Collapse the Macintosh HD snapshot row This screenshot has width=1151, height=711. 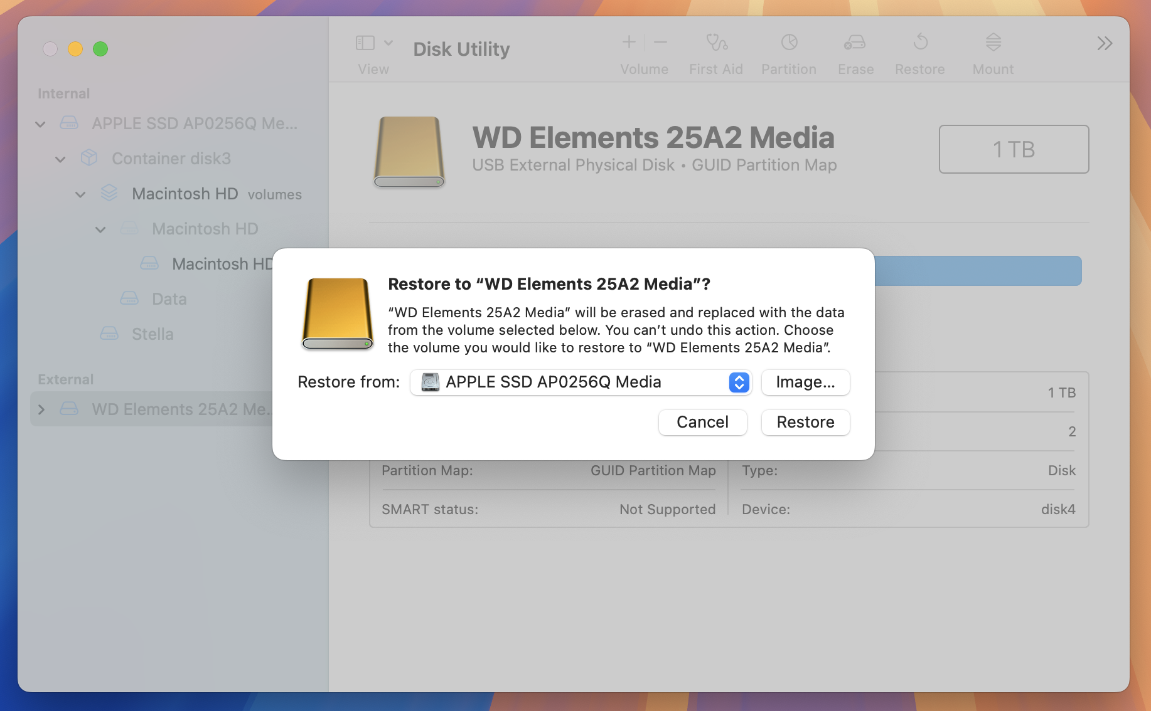[x=100, y=229]
